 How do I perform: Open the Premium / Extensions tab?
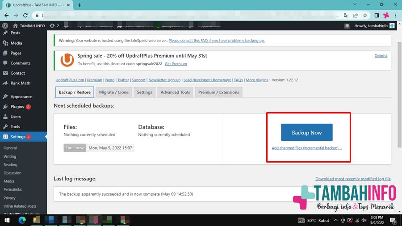(218, 92)
